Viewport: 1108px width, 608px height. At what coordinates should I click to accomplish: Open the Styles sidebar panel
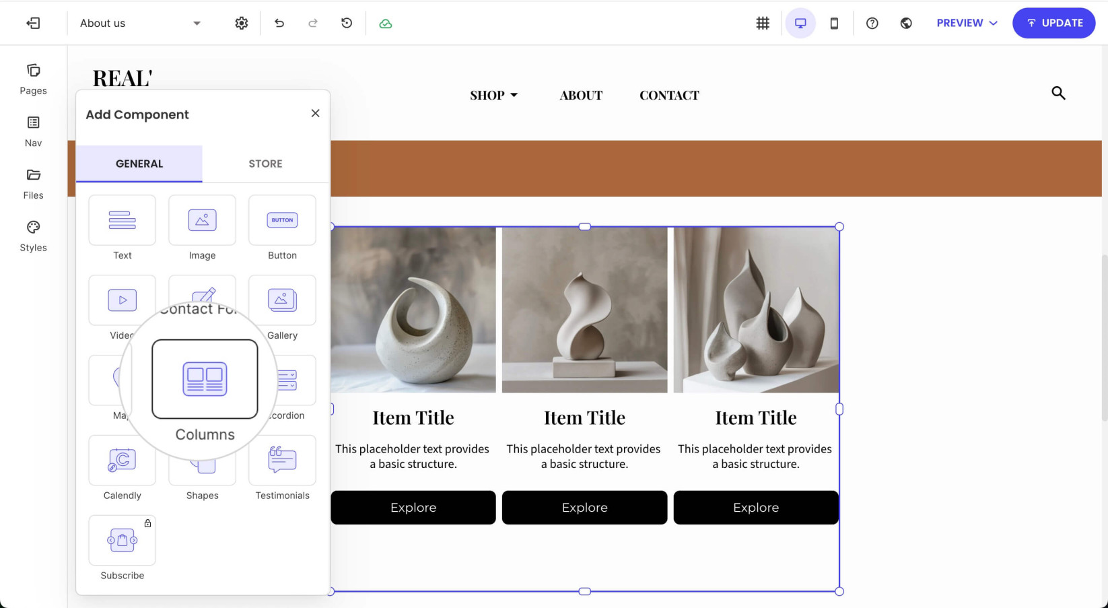click(33, 236)
